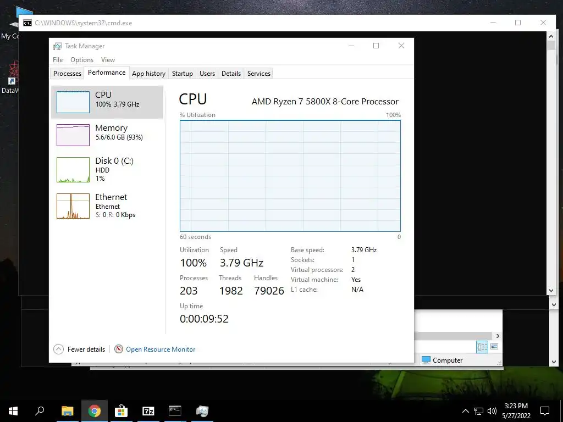Click the cmd.exe title bar icon
This screenshot has height=422, width=563.
pyautogui.click(x=27, y=23)
